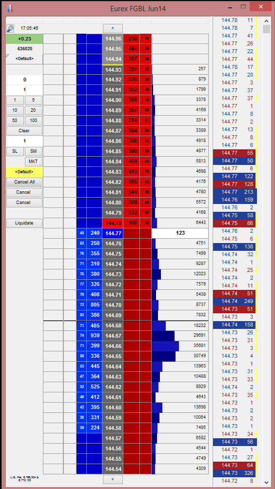Click time and sales row 144.74 249
This screenshot has height=489, width=275.
234,301
